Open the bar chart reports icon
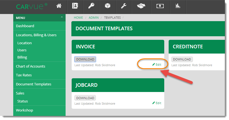229x120 pixels. pyautogui.click(x=178, y=6)
